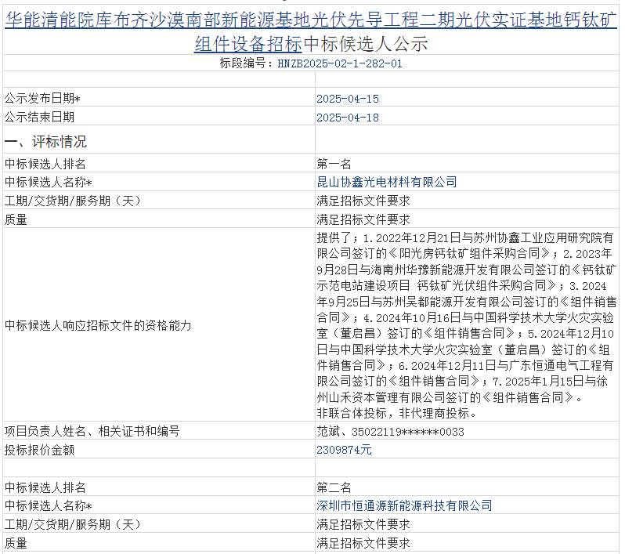The image size is (625, 554).
Task: Click the 中标候选人公示 heading text
Action: coord(366,44)
